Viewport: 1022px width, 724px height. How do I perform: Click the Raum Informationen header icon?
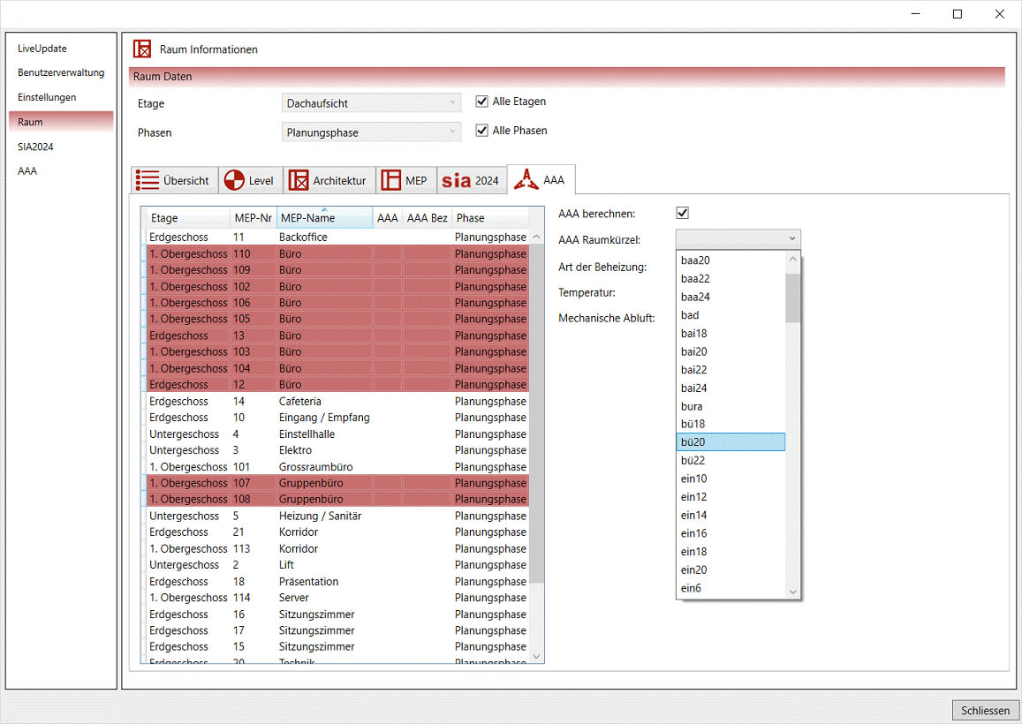142,49
